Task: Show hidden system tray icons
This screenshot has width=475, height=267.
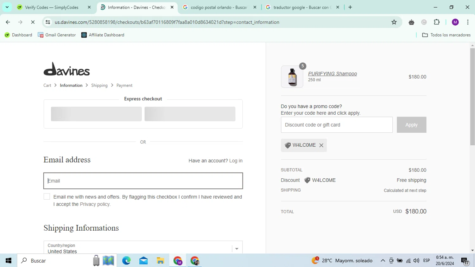Action: [383, 261]
